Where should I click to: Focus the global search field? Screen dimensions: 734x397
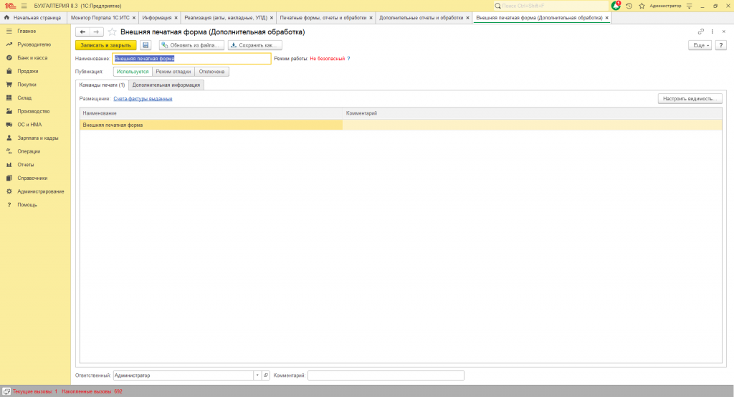[550, 6]
